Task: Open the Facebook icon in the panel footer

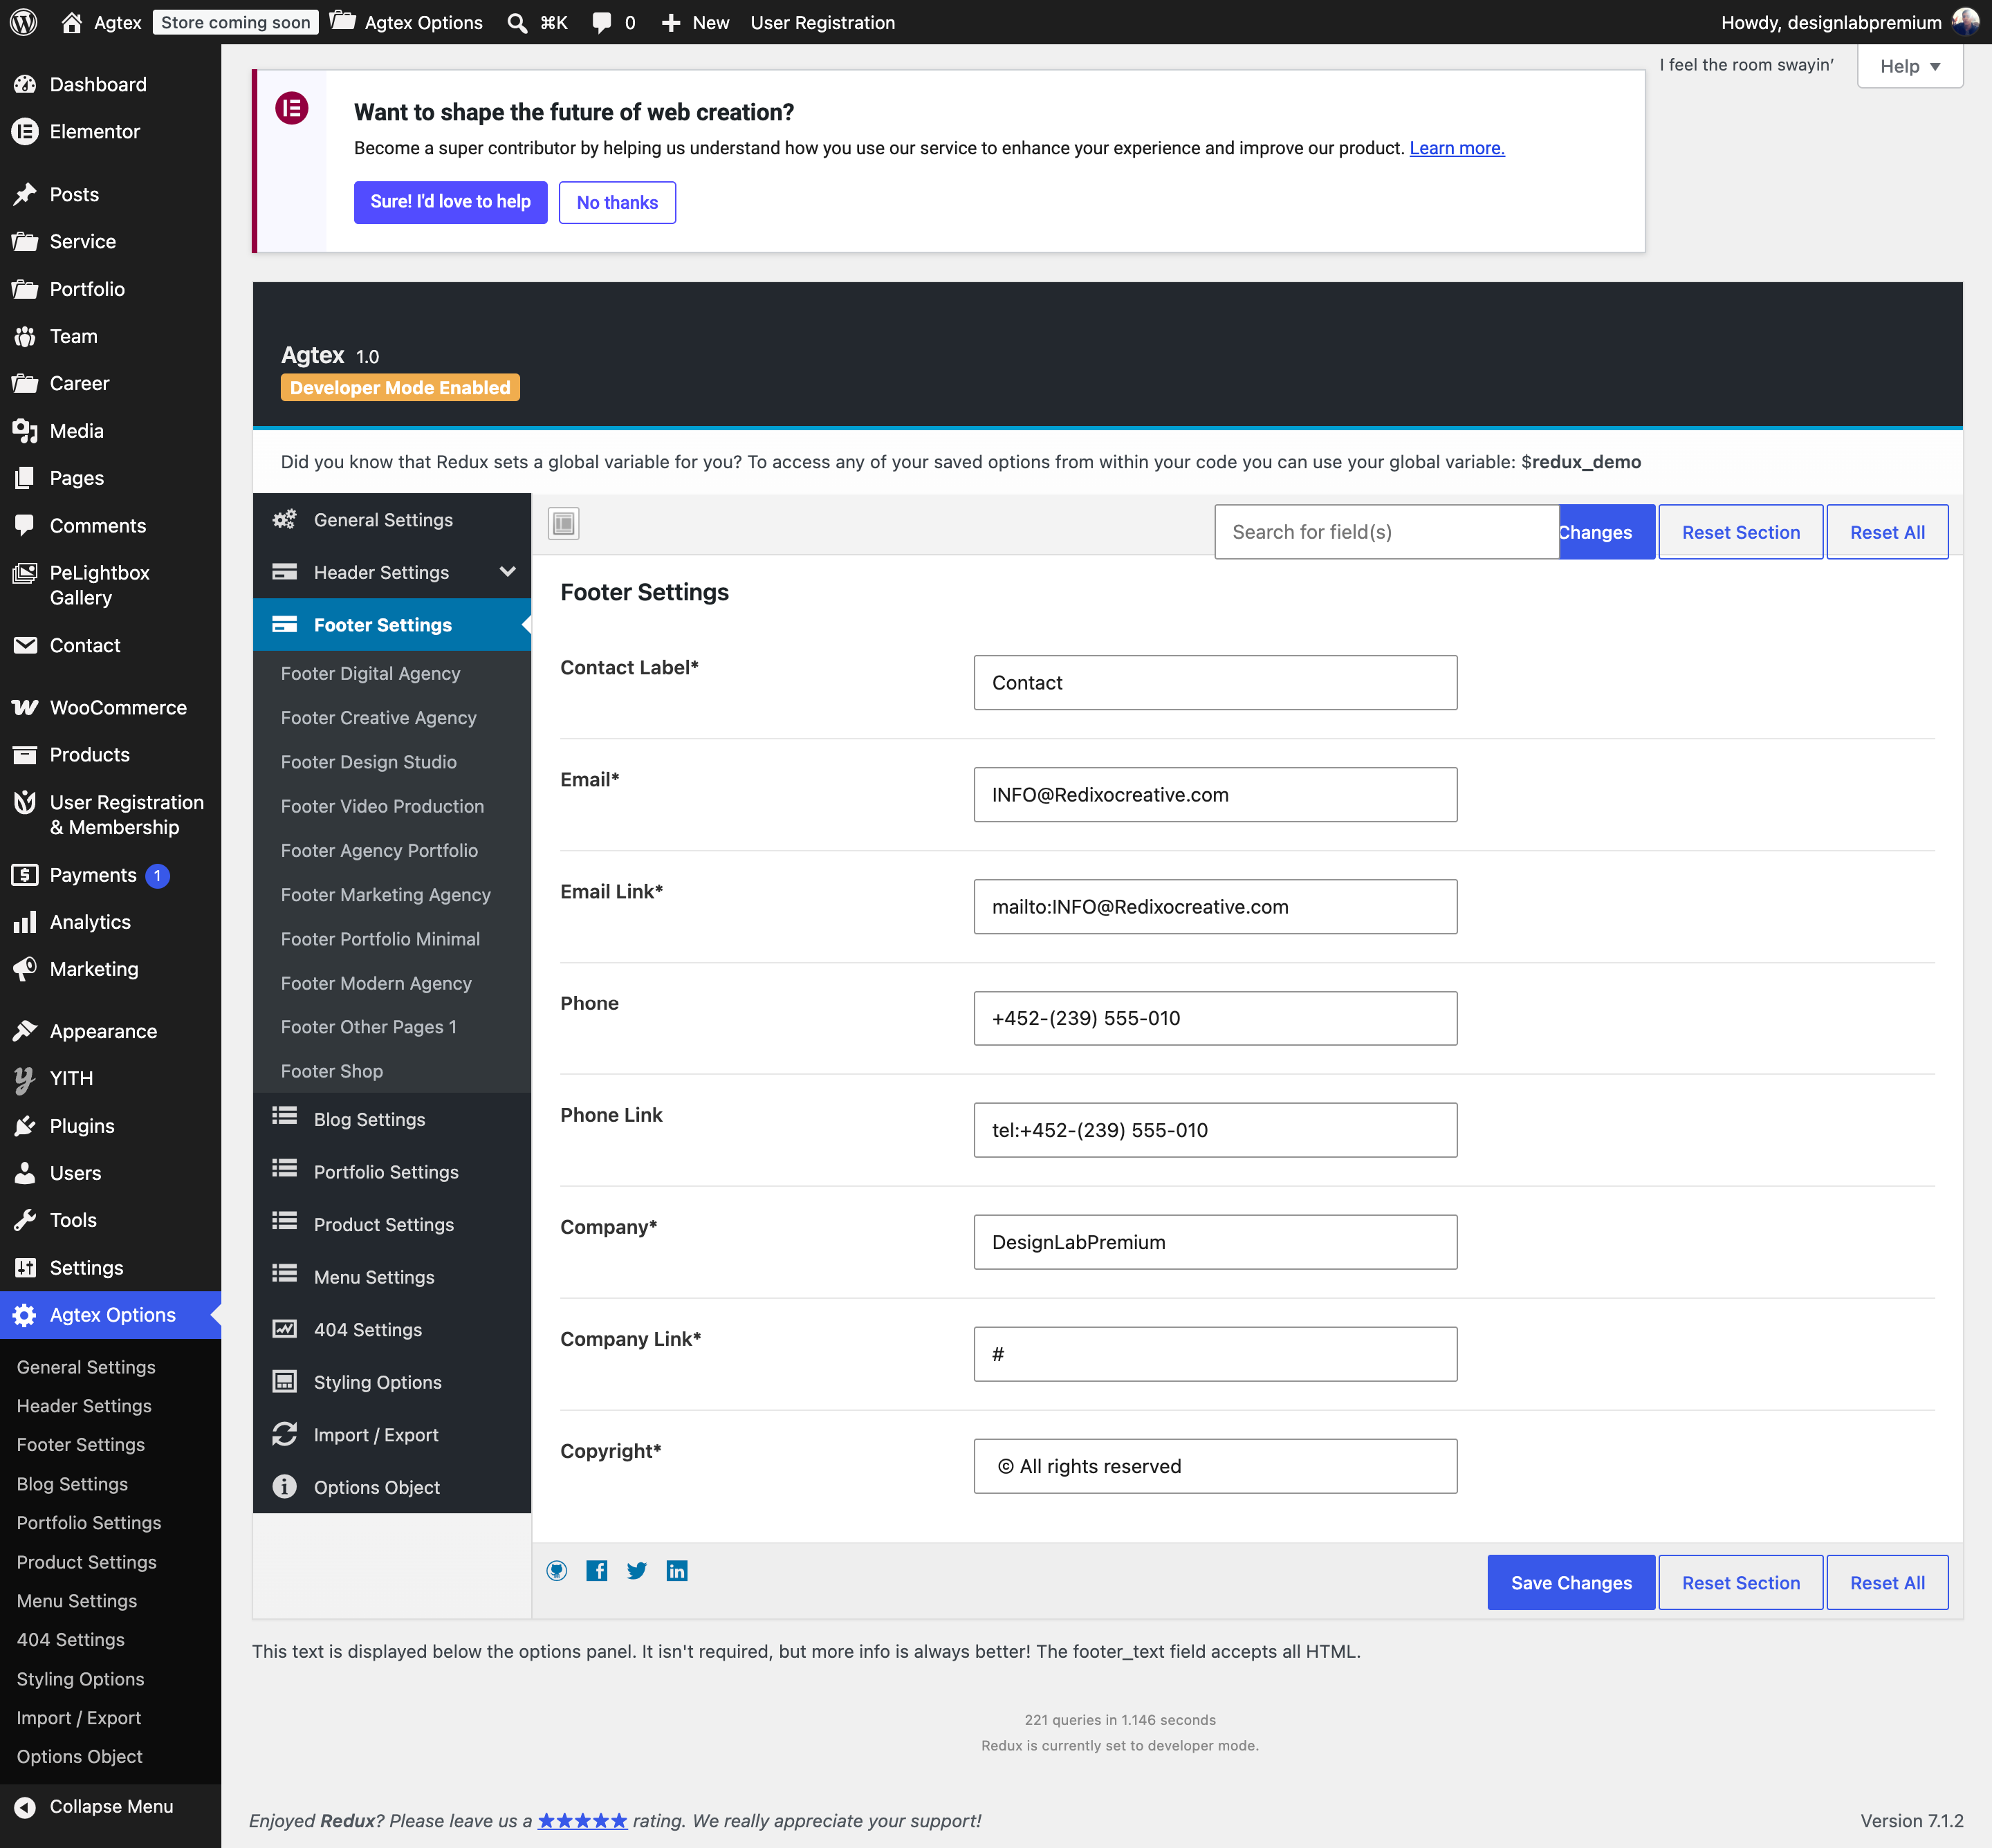Action: (x=597, y=1570)
